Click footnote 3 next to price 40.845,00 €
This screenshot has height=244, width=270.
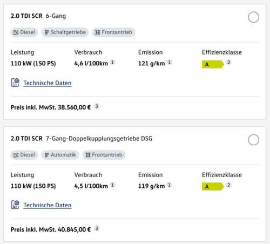click(x=97, y=228)
